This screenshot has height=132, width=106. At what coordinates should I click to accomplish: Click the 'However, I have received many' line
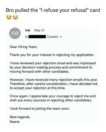click(x=54, y=80)
